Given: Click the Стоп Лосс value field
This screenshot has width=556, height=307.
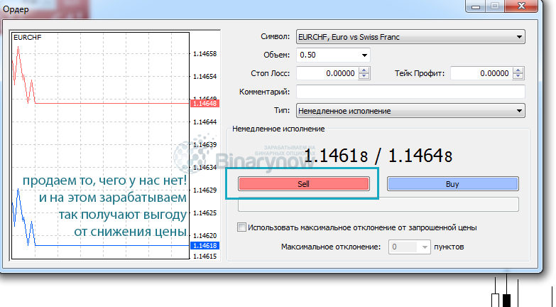Looking at the screenshot, I should coord(327,73).
